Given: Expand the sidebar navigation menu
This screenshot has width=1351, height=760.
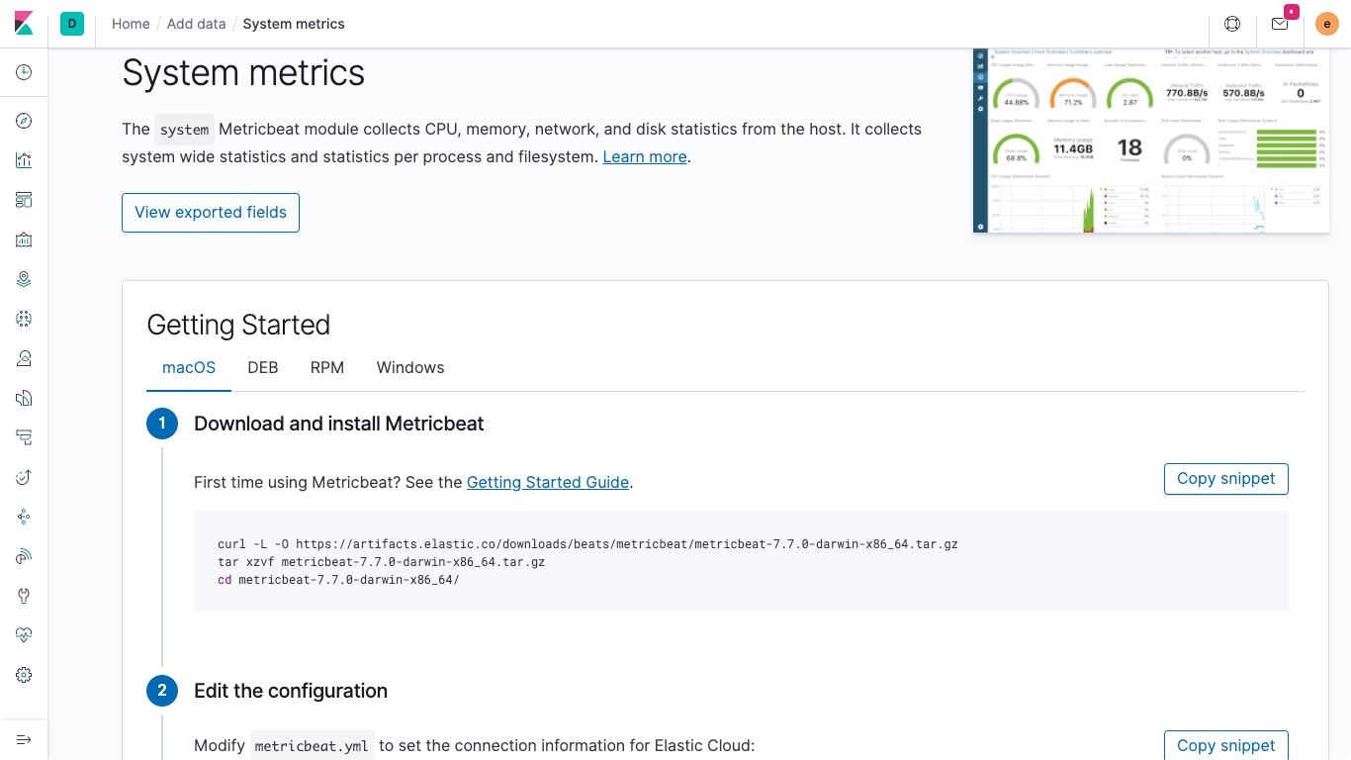Looking at the screenshot, I should 24,739.
